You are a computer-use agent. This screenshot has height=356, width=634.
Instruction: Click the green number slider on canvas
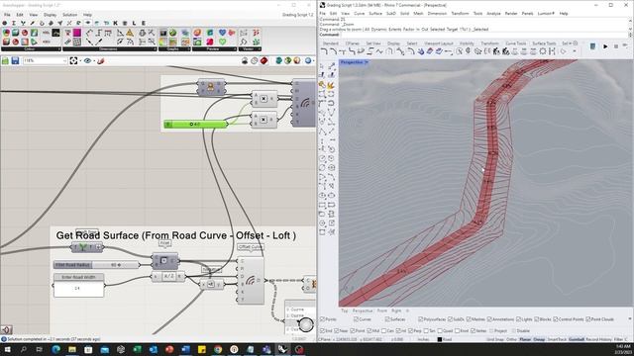[x=196, y=125]
